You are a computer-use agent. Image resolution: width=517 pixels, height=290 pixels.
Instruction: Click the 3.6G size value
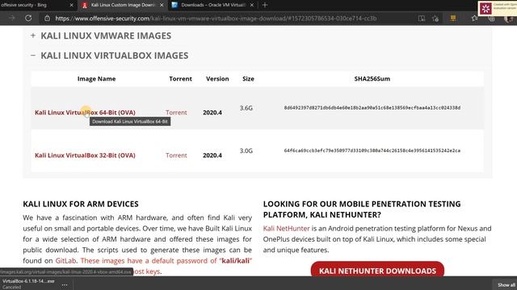point(246,108)
